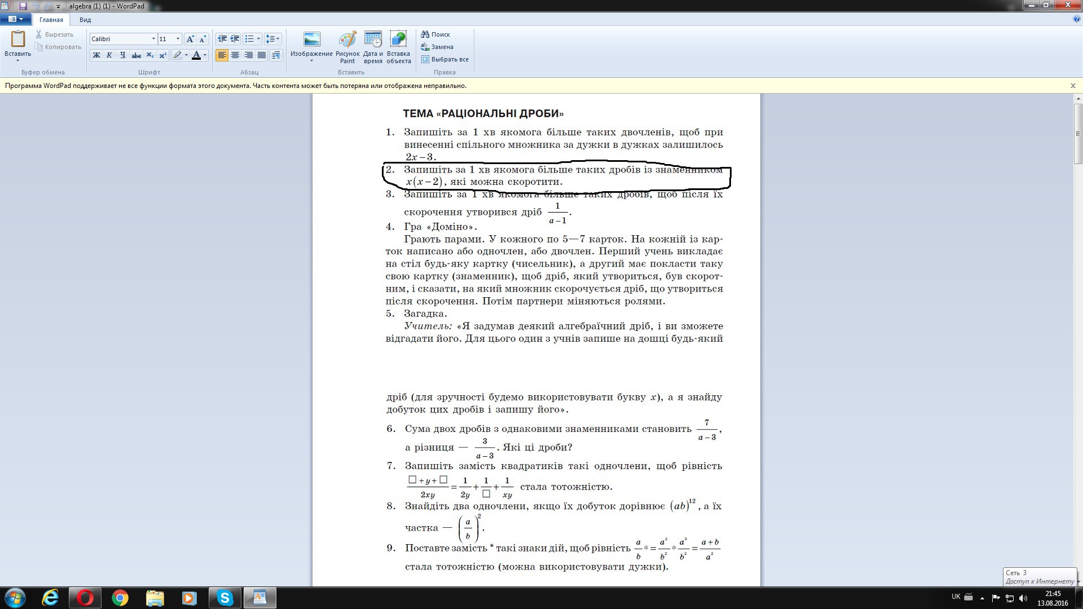Justify the paragraph text
1083x609 pixels.
[261, 55]
